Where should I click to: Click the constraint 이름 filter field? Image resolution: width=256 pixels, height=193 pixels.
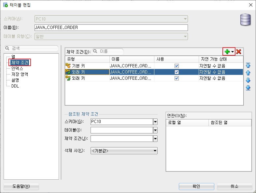tap(108, 51)
